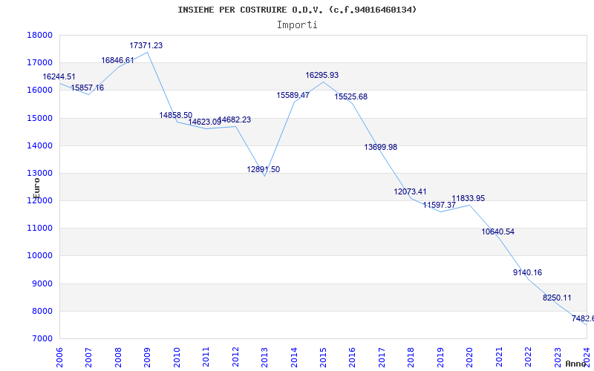The width and height of the screenshot is (594, 371).
Task: Click the 2006 year axis label
Action: click(59, 358)
